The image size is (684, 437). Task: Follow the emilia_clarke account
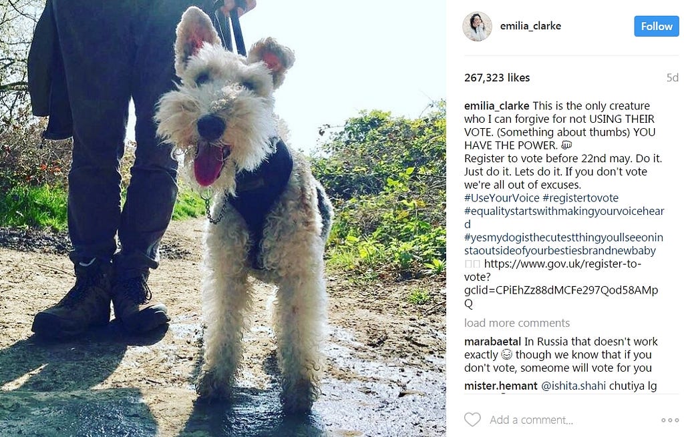[x=656, y=26]
